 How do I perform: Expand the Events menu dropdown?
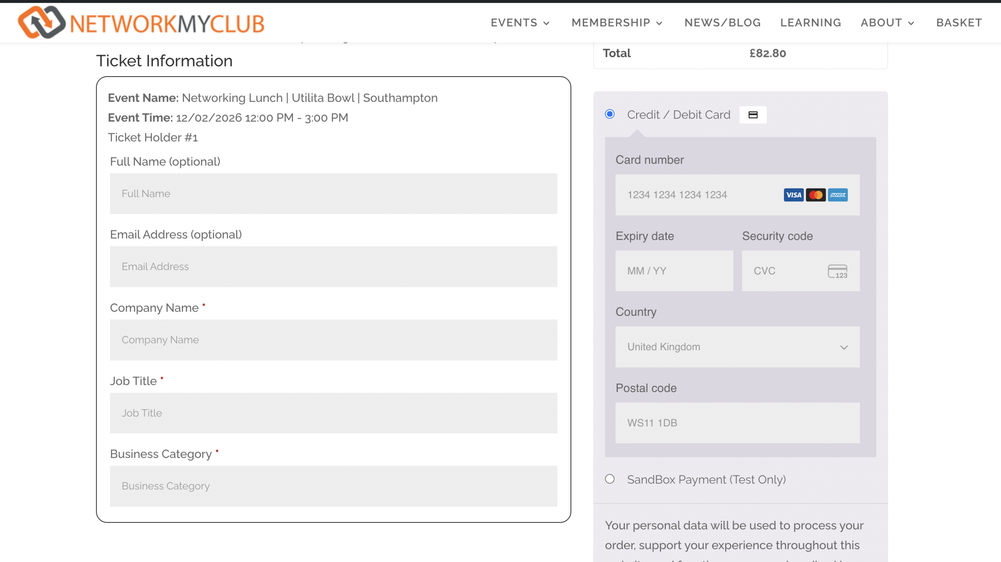point(520,23)
